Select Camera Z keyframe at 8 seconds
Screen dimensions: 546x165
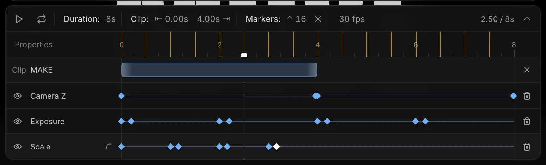point(514,96)
